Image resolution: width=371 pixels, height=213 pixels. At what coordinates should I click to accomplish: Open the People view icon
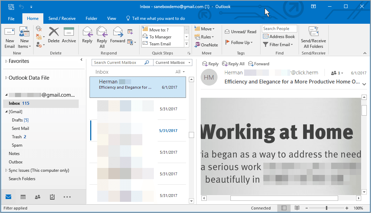coord(37,197)
